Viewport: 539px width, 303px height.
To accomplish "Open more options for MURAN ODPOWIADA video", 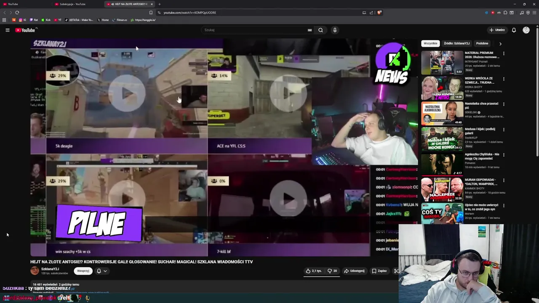I will click(x=504, y=180).
